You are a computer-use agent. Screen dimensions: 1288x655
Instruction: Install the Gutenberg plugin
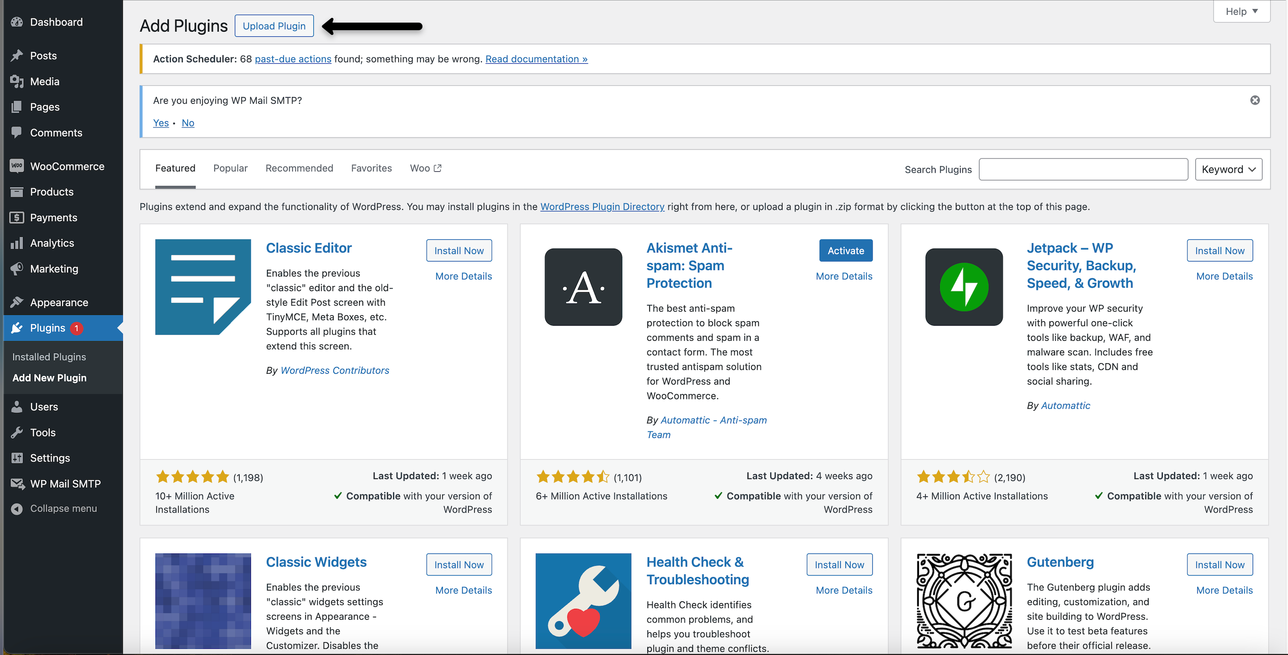(x=1219, y=565)
